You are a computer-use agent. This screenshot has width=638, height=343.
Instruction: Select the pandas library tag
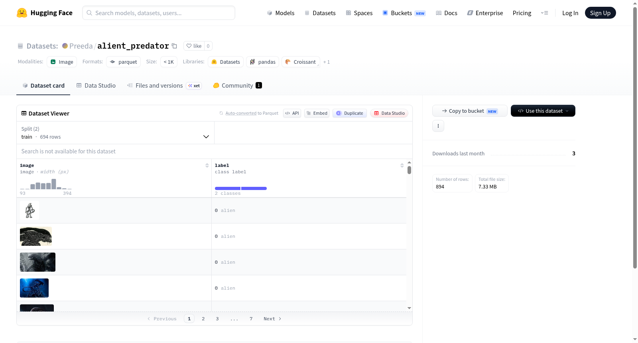263,62
